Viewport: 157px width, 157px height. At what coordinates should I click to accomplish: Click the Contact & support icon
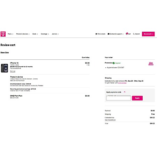click(109, 34)
